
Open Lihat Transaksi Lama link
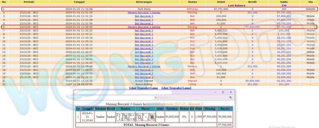click(x=144, y=88)
